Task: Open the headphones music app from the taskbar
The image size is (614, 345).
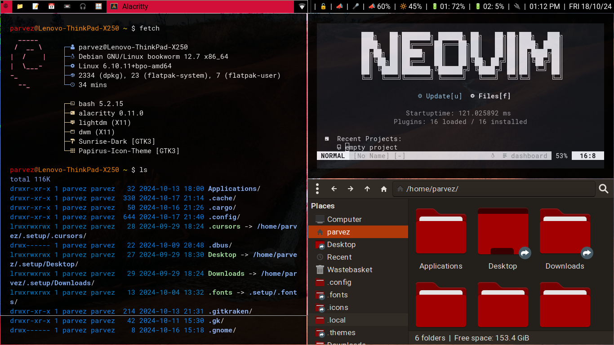Action: [82, 6]
